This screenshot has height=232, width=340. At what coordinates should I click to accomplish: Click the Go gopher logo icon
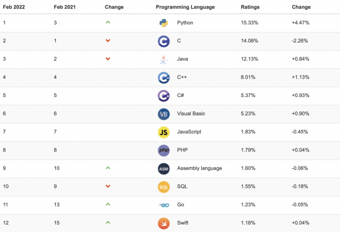[x=164, y=205]
